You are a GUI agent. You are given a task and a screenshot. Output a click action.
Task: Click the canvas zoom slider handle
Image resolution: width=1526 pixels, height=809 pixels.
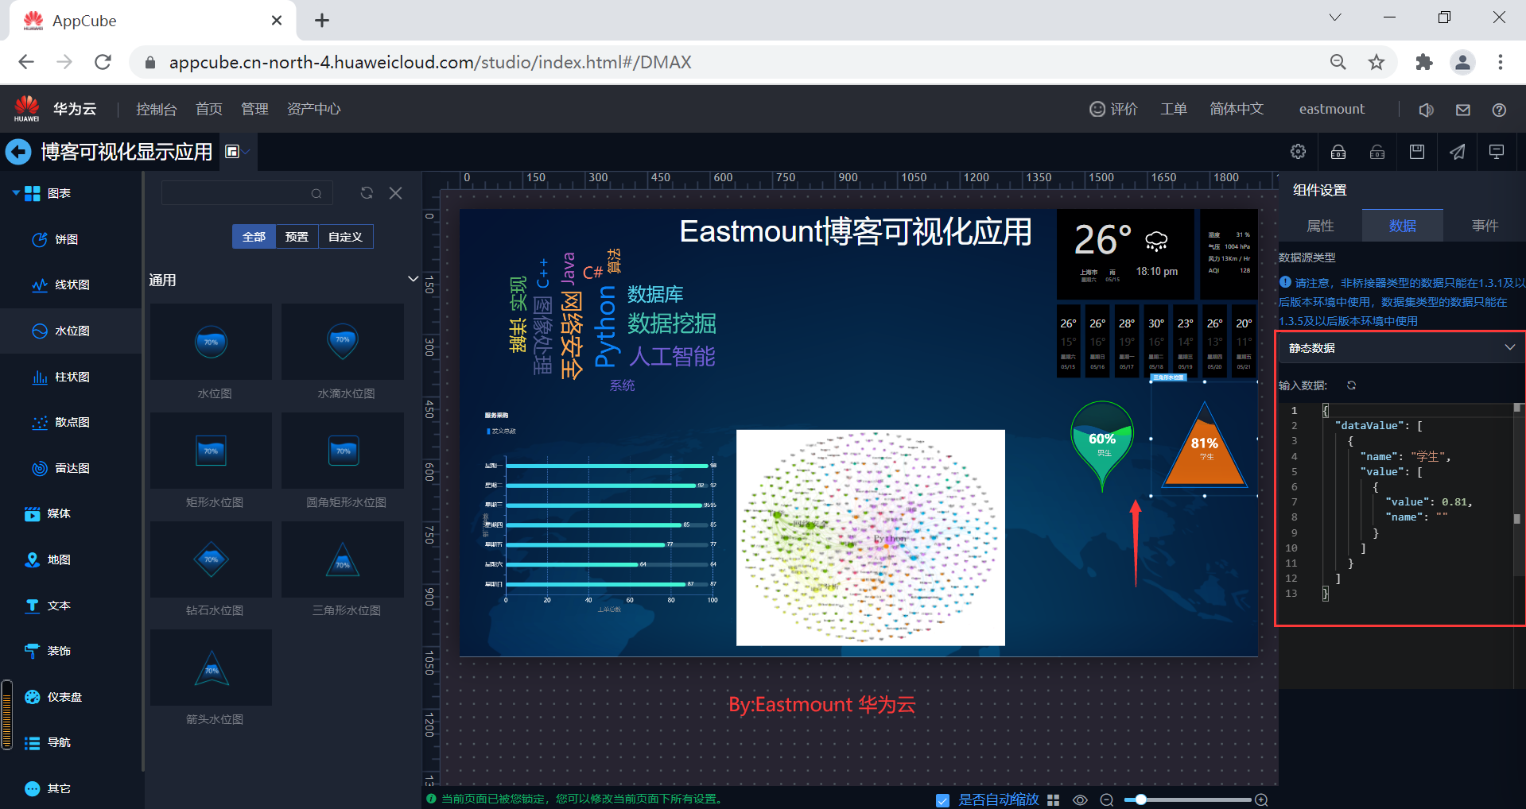(x=1140, y=799)
